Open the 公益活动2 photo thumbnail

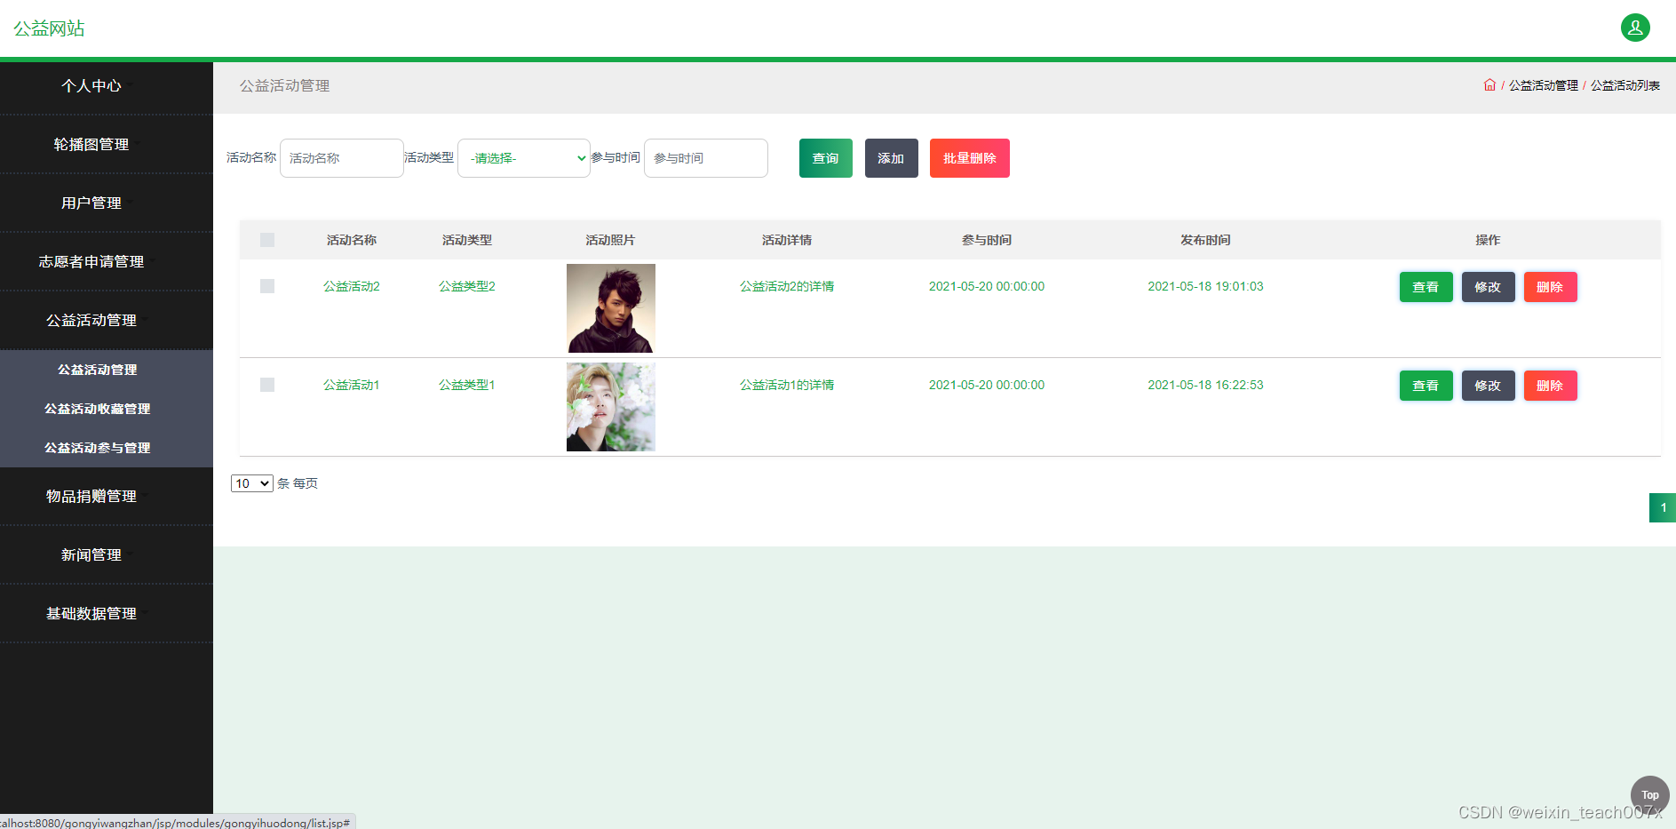tap(611, 308)
